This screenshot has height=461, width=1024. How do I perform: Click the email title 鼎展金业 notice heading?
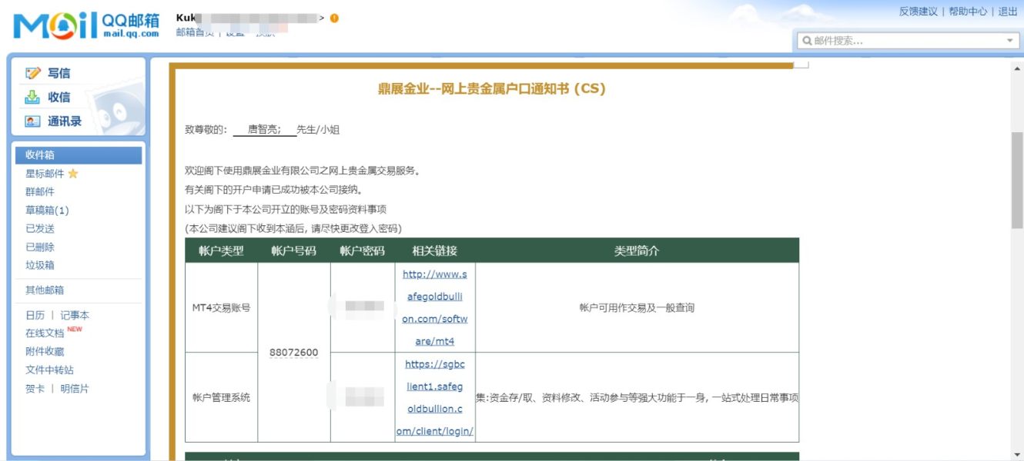[492, 89]
